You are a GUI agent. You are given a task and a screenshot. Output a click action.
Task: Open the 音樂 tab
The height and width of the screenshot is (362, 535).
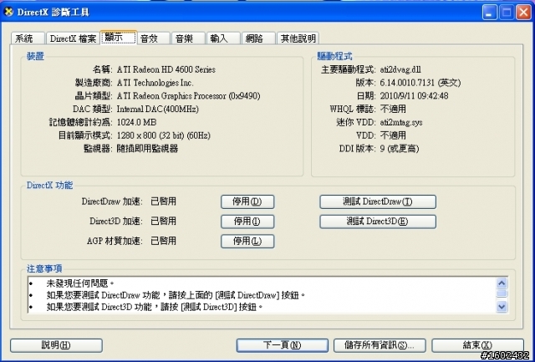(x=188, y=38)
